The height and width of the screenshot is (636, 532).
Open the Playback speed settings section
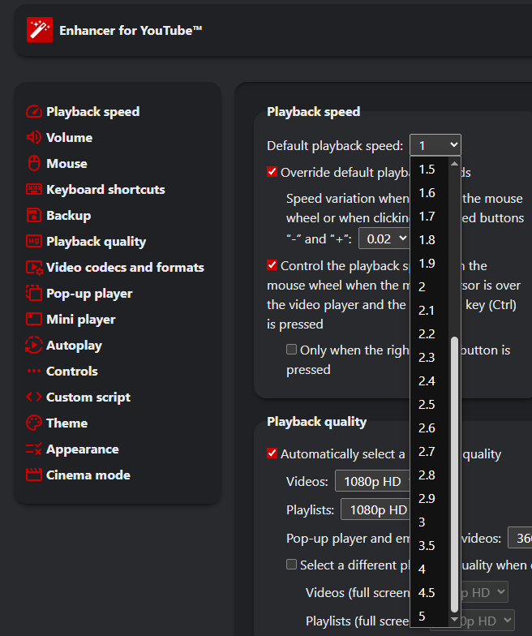(92, 112)
